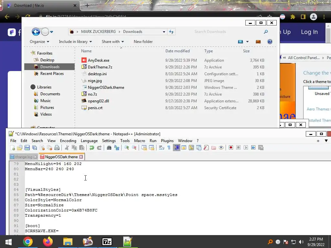Click the Windows Start button
Image resolution: width=331 pixels, height=248 pixels.
8,242
